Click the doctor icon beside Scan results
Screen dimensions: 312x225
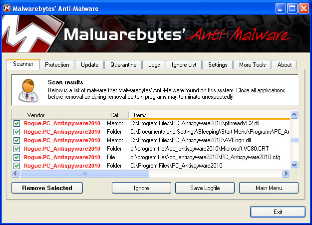[28, 90]
